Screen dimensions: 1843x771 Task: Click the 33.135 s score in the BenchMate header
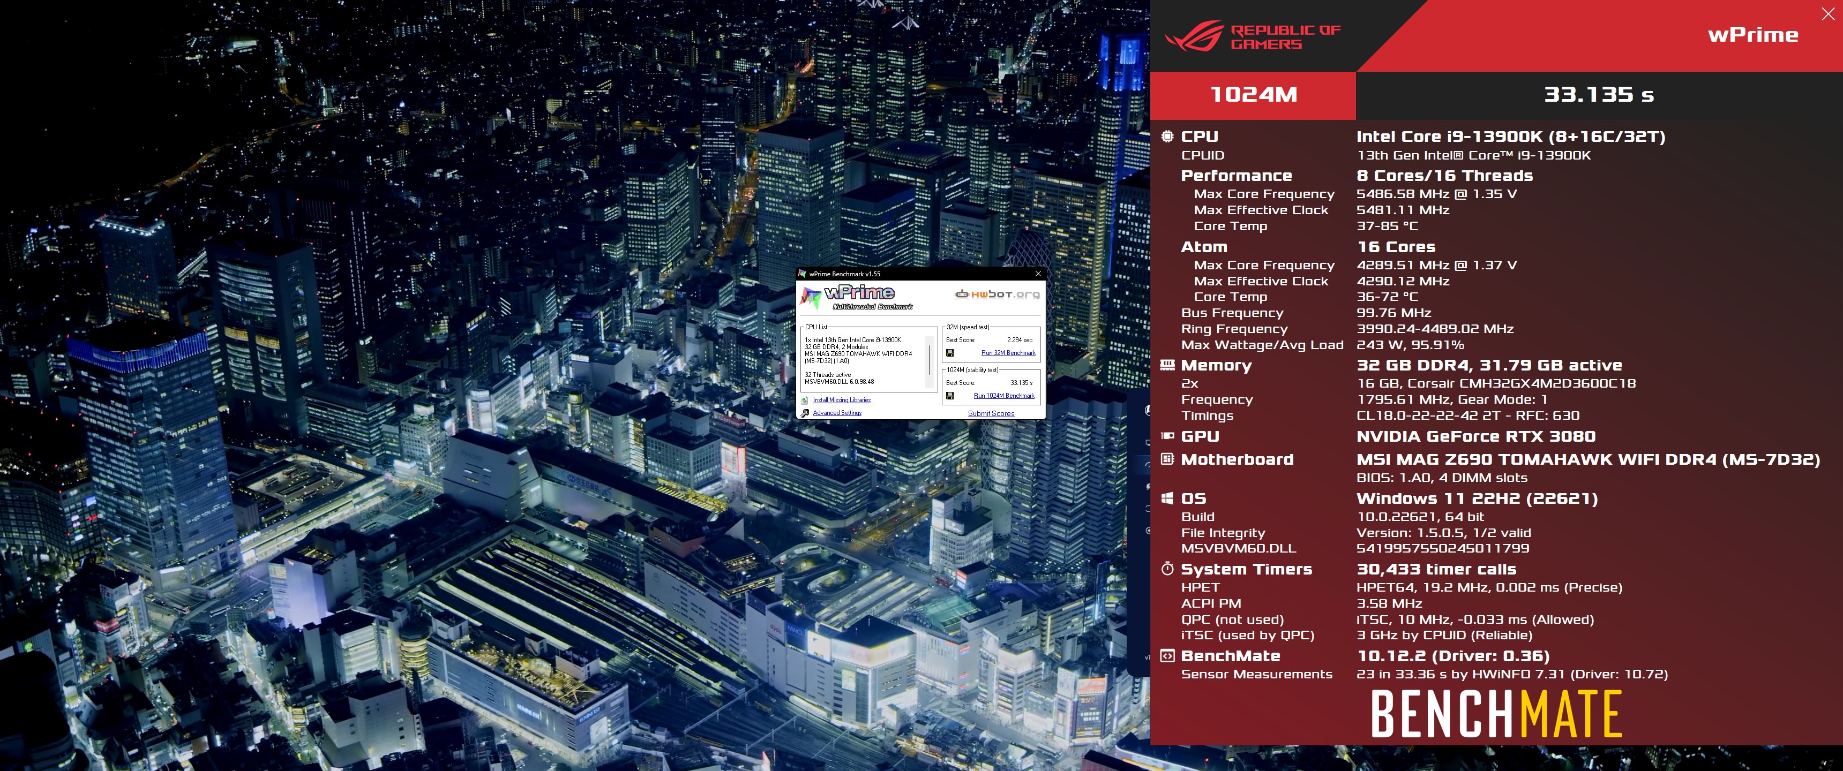1599,94
